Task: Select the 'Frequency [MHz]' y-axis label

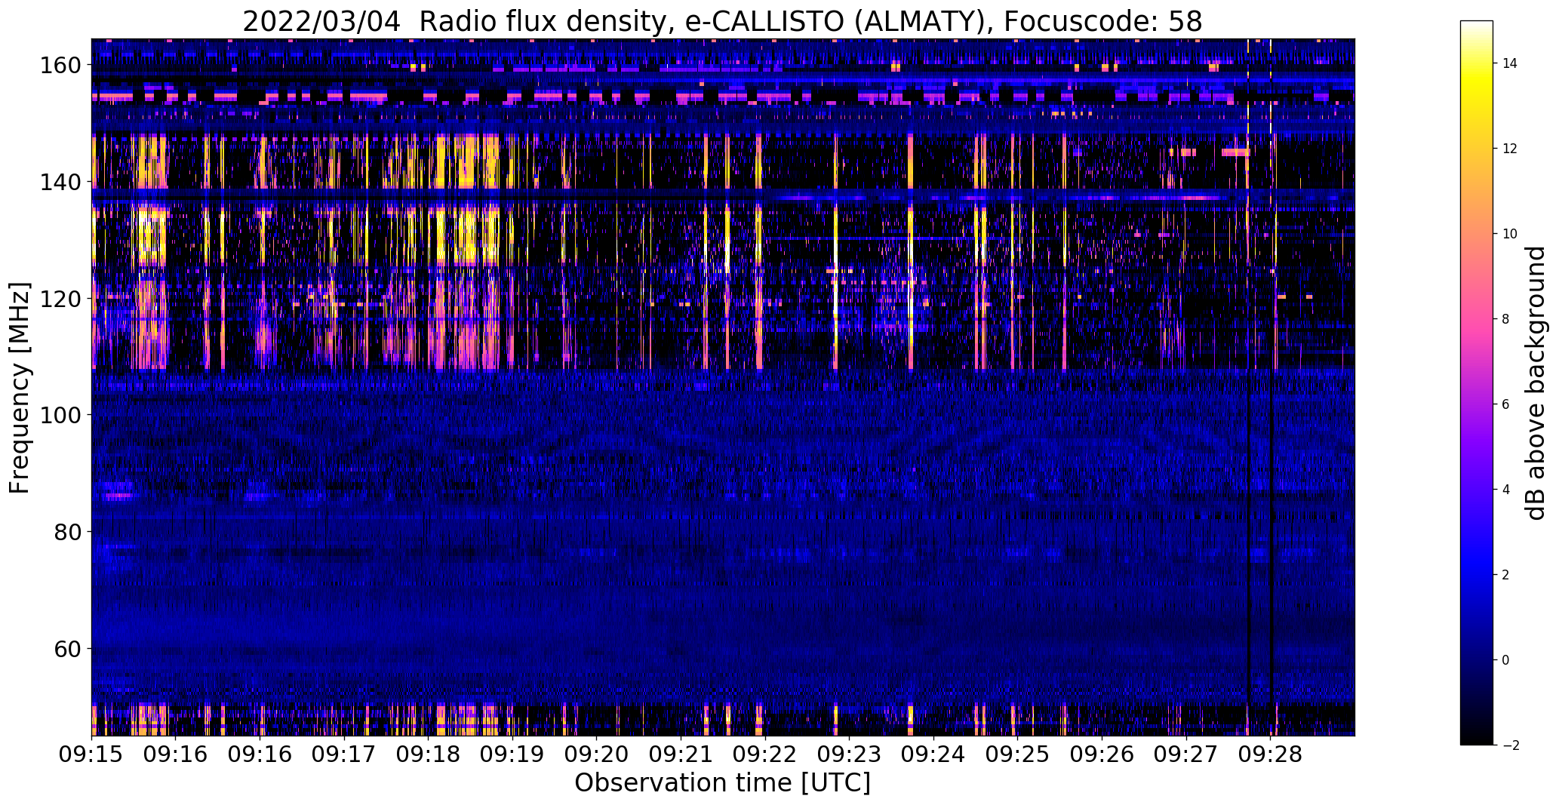Action: coord(20,388)
